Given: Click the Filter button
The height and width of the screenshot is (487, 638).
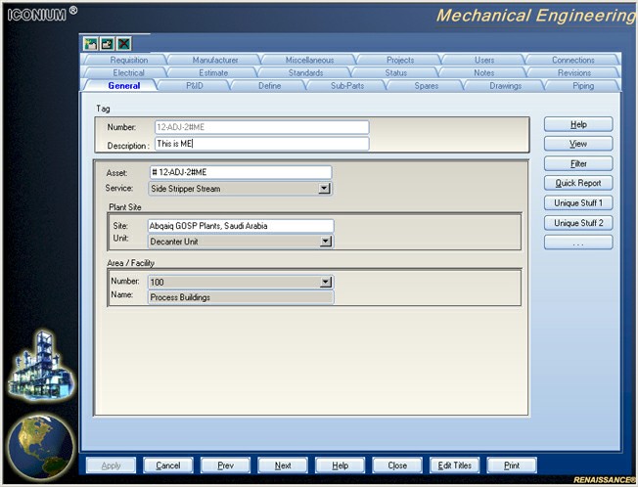Looking at the screenshot, I should pyautogui.click(x=578, y=163).
